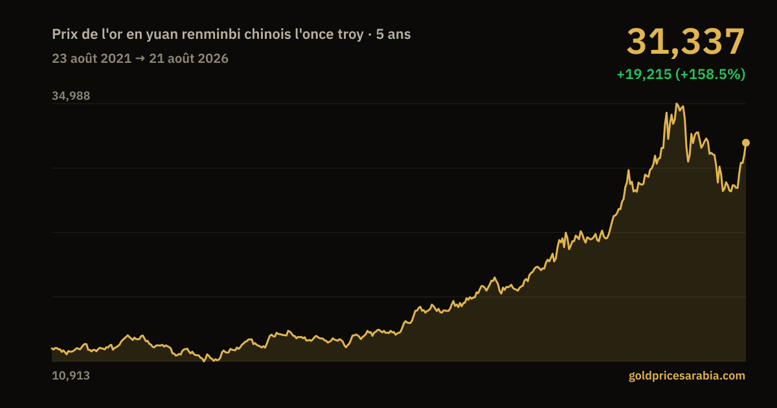Screen dimensions: 777x408
Task: Click the arrow between the two dates
Action: 140,58
